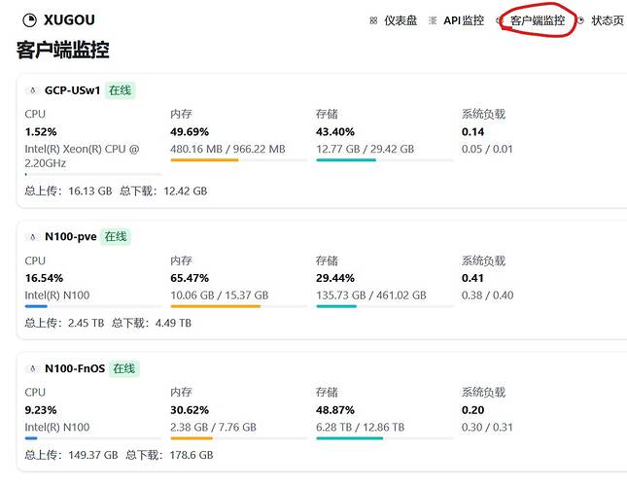The image size is (627, 486).
Task: Click the XUGOU logo icon
Action: click(29, 20)
